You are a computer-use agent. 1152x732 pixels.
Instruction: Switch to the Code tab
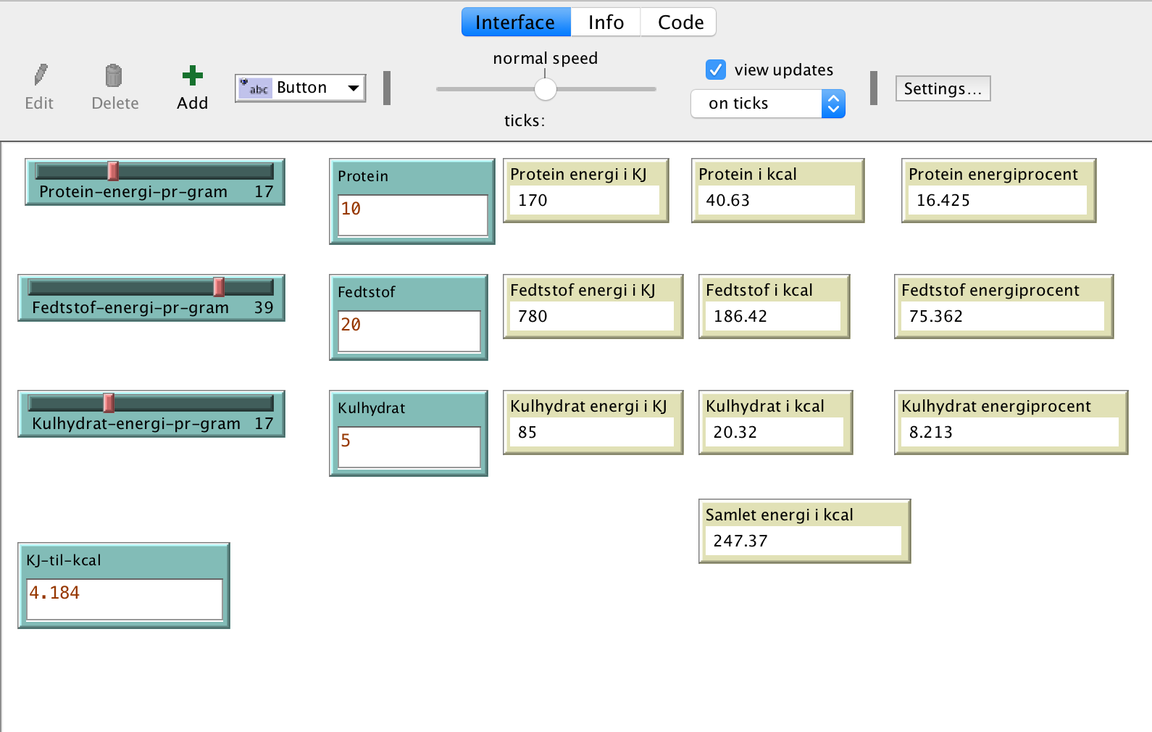point(680,22)
